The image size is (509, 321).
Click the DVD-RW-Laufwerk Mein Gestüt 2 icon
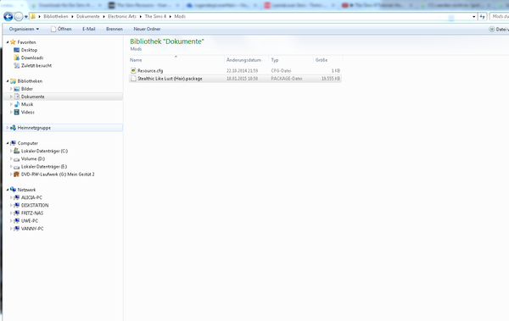click(17, 174)
